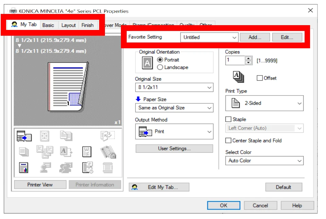Image resolution: width=326 pixels, height=219 pixels.
Task: Click the printer icon inside Output Method box
Action: coord(145,132)
